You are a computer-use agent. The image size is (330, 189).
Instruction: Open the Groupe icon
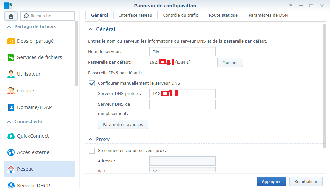(11, 91)
